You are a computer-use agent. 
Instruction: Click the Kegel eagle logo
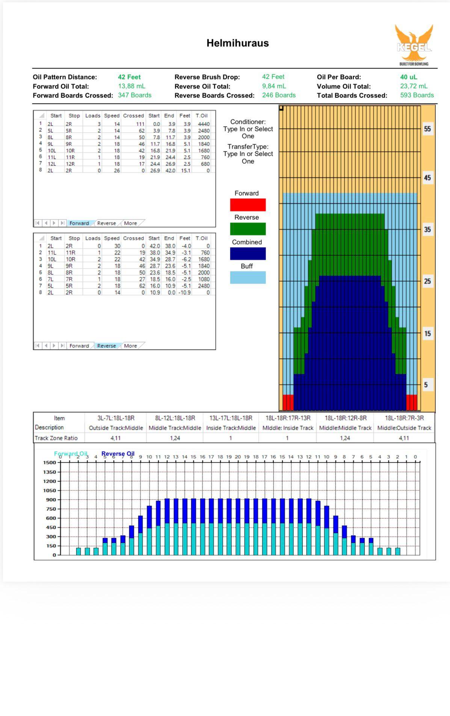pyautogui.click(x=414, y=43)
